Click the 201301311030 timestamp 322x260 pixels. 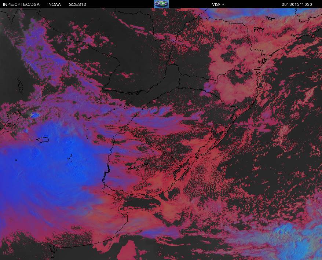297,4
